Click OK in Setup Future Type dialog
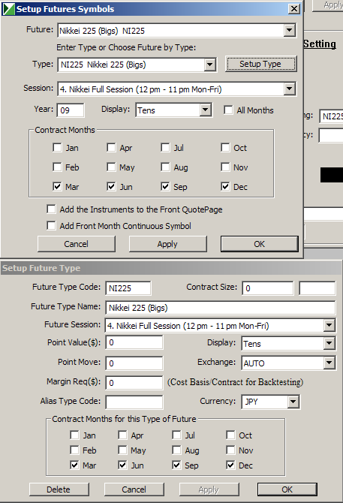343x503 pixels. click(x=287, y=489)
